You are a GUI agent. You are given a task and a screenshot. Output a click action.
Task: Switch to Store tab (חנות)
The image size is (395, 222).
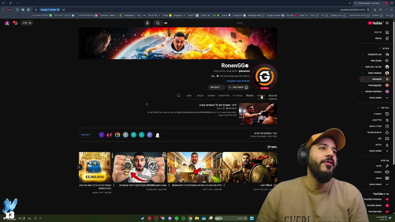(x=189, y=96)
